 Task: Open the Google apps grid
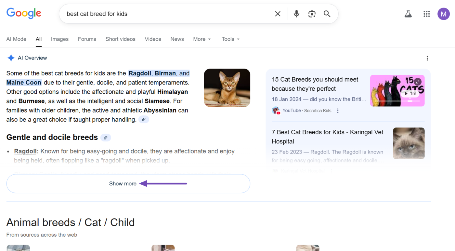[x=426, y=14]
